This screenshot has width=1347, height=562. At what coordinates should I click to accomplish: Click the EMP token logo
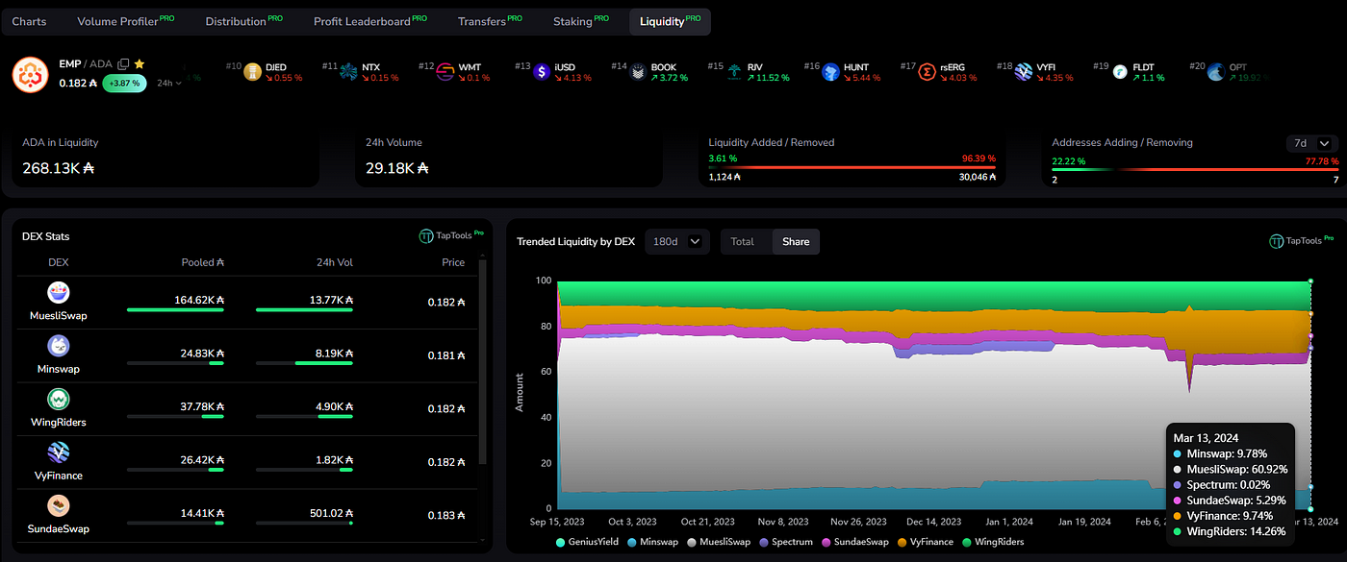[x=30, y=74]
